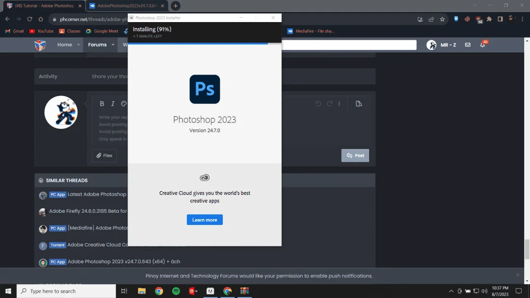This screenshot has height=298, width=530.
Task: Go to browser home page
Action: point(41,19)
